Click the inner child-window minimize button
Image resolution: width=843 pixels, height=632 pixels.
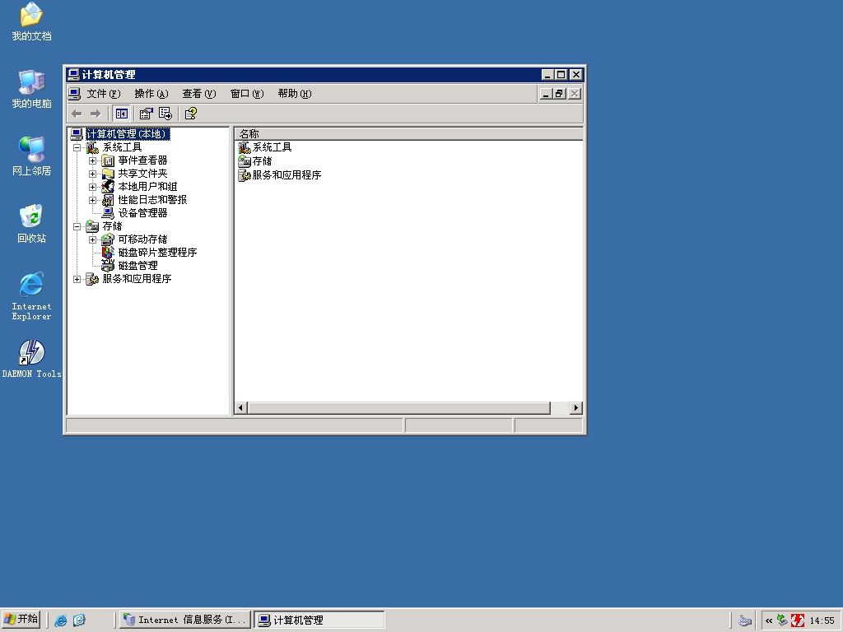pos(546,94)
